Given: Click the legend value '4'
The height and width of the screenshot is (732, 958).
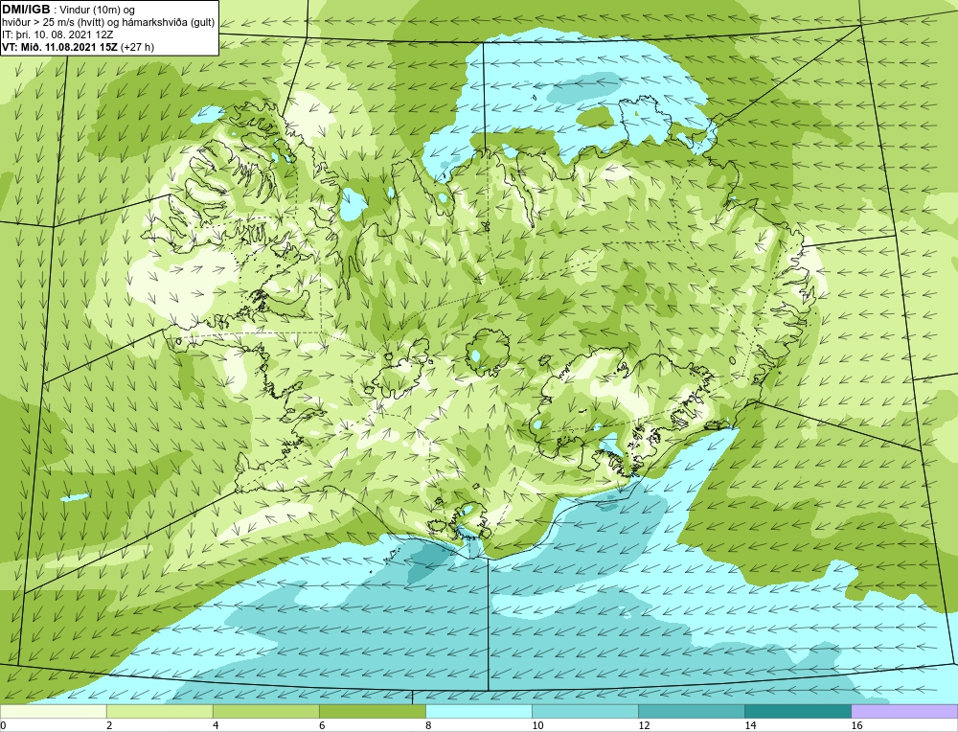Looking at the screenshot, I should (216, 725).
